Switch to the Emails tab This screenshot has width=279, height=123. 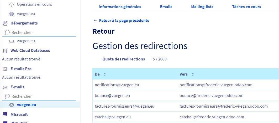click(166, 7)
